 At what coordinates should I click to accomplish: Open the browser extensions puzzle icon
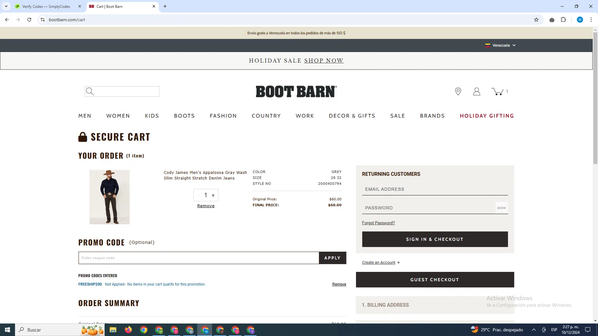pyautogui.click(x=563, y=20)
